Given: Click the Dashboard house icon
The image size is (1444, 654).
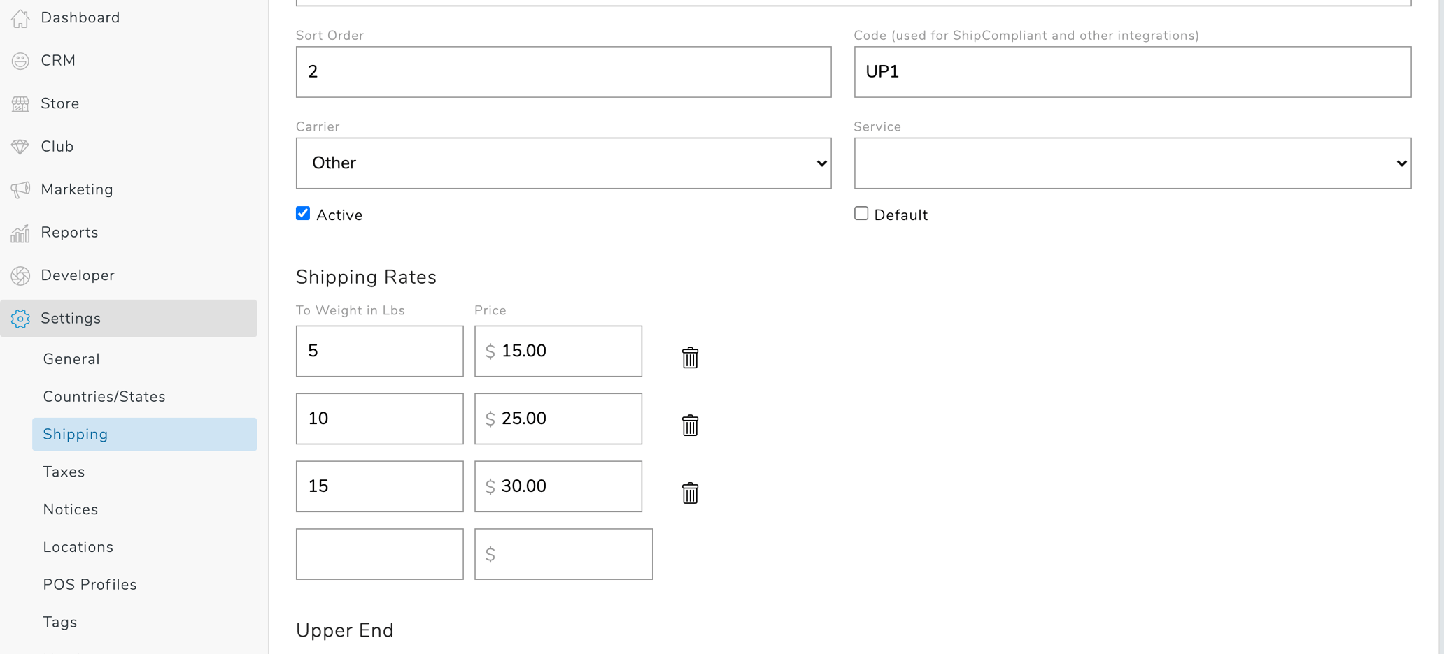Looking at the screenshot, I should pyautogui.click(x=20, y=18).
